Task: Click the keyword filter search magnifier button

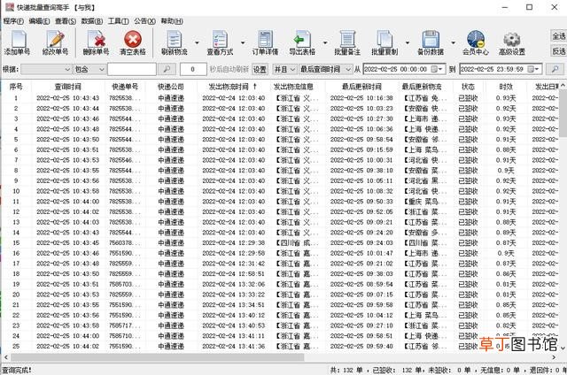Action: pyautogui.click(x=167, y=69)
